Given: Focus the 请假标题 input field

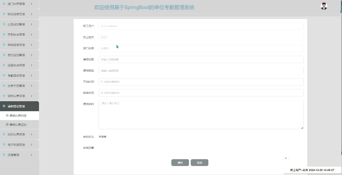Looking at the screenshot, I should pyautogui.click(x=201, y=59).
